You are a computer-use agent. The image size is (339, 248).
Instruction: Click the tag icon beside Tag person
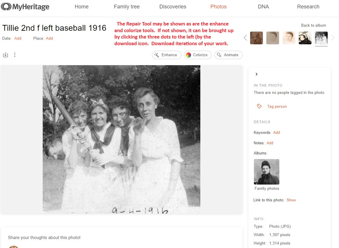pyautogui.click(x=259, y=106)
